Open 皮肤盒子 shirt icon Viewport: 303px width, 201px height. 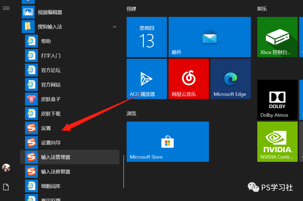click(x=31, y=99)
